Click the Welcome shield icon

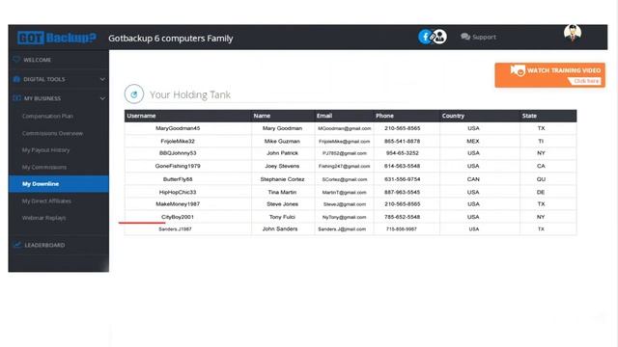[16, 60]
